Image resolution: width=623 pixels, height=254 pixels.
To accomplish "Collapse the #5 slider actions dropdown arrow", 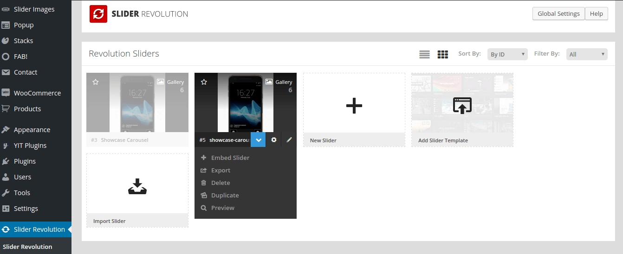I will [258, 140].
